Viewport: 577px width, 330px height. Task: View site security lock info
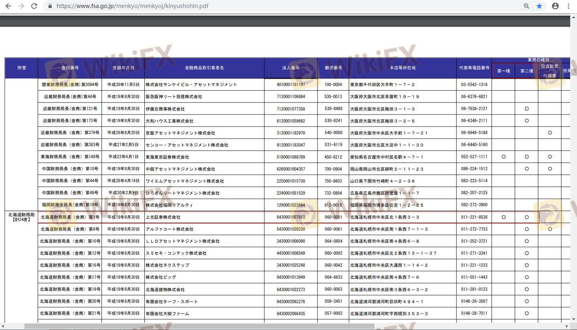pyautogui.click(x=50, y=6)
